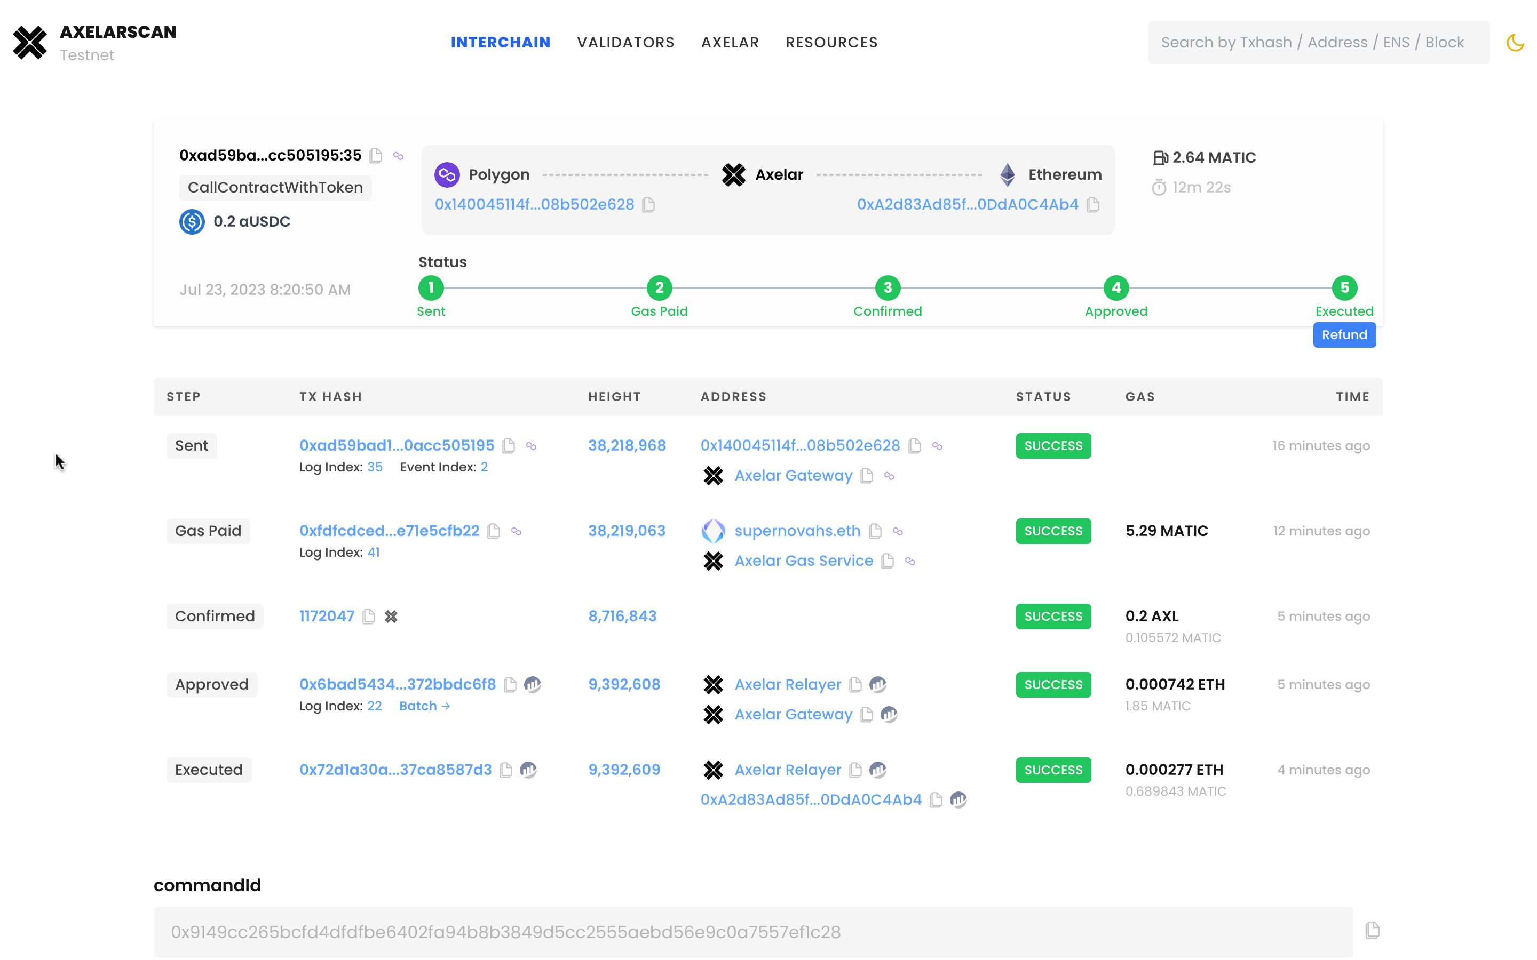Open explorer link icon beside header tx hash

[x=398, y=156]
